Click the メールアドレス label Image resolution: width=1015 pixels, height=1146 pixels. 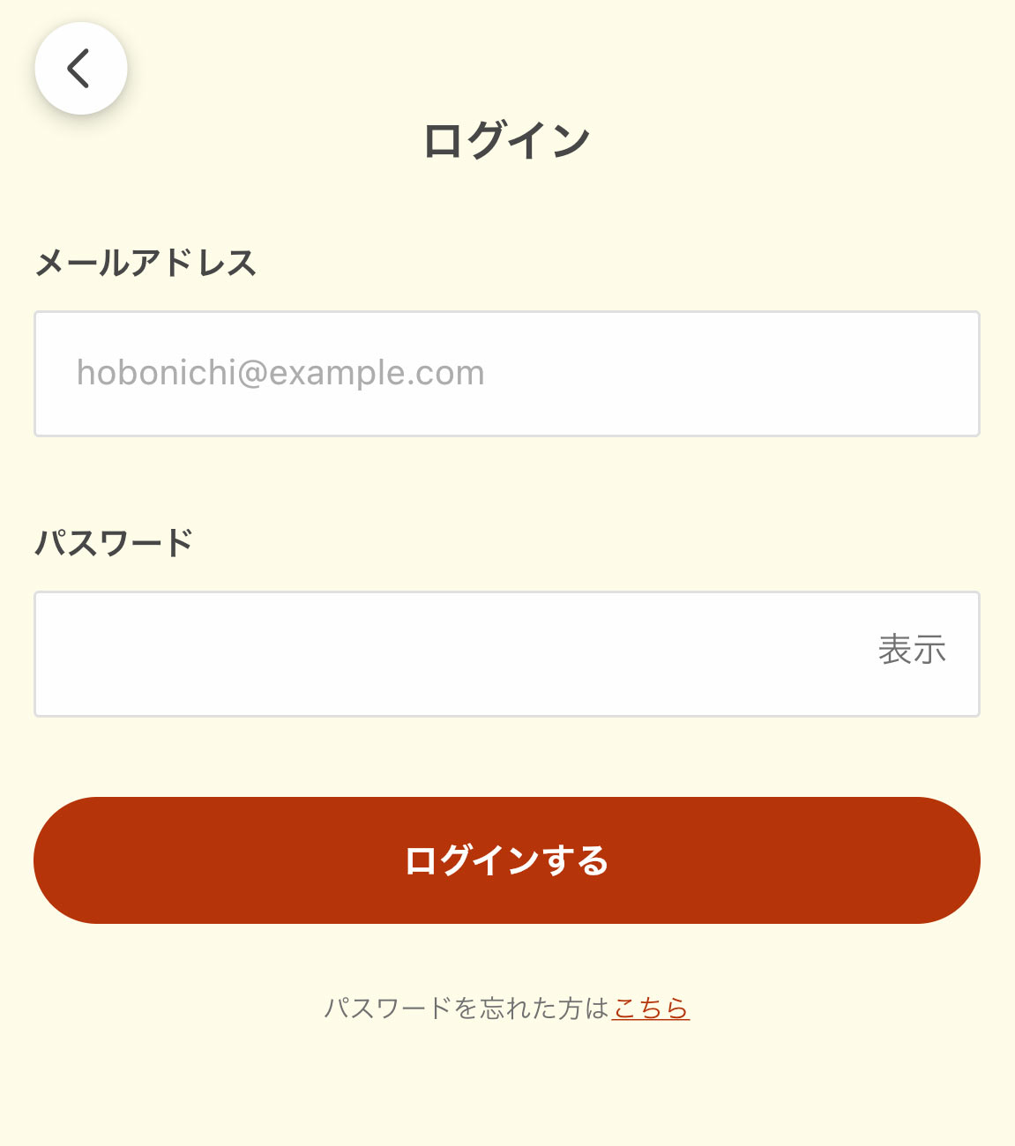tap(146, 263)
